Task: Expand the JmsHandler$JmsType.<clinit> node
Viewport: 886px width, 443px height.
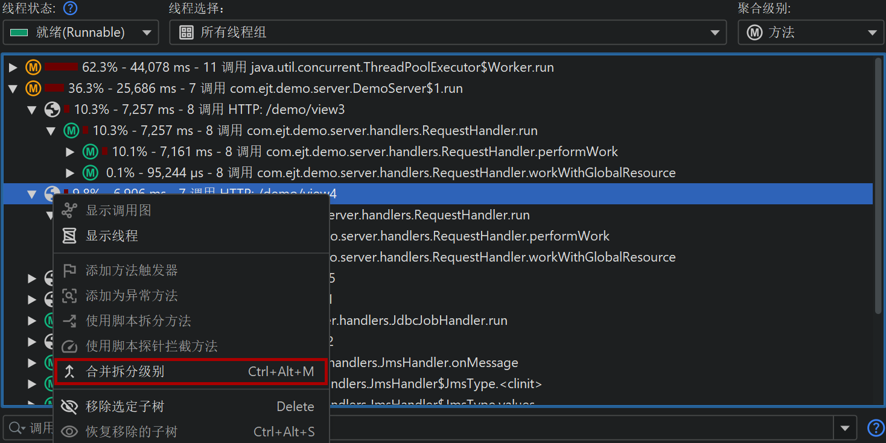Action: [x=33, y=384]
